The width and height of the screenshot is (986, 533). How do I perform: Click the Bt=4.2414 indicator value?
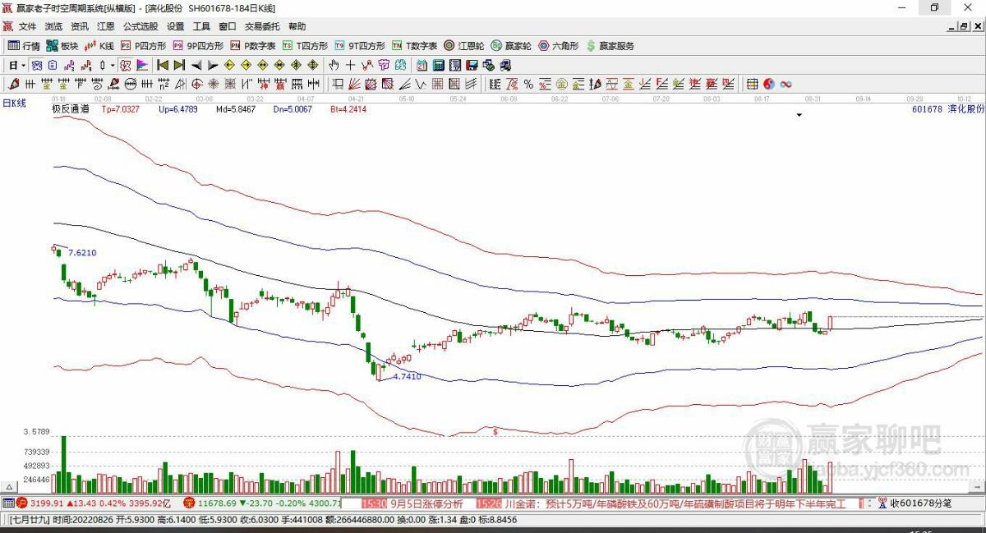(x=348, y=108)
